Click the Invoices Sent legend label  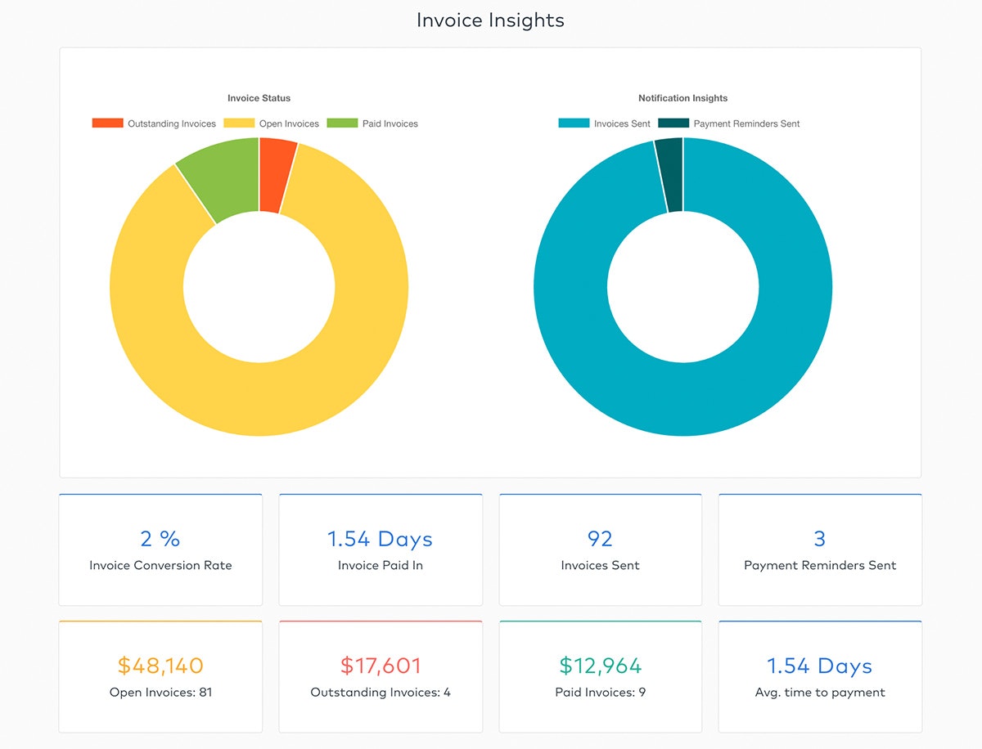(x=623, y=123)
